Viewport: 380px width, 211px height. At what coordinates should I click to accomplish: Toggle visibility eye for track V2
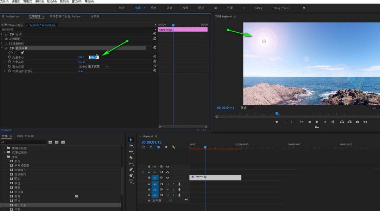click(x=167, y=172)
